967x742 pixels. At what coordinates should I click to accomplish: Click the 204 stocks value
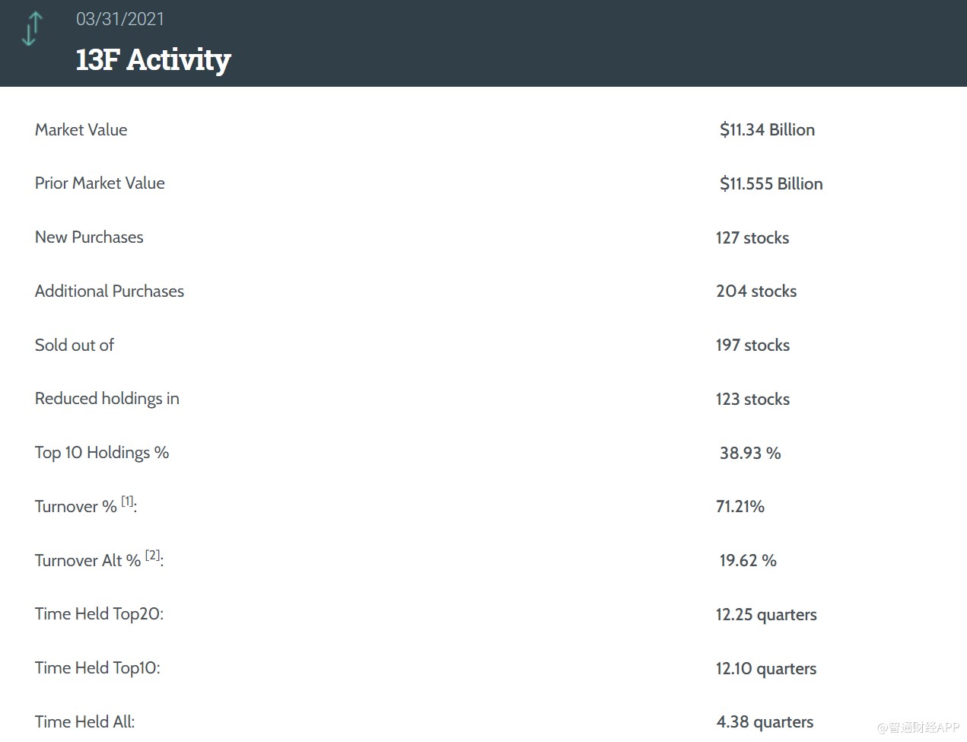coord(755,291)
